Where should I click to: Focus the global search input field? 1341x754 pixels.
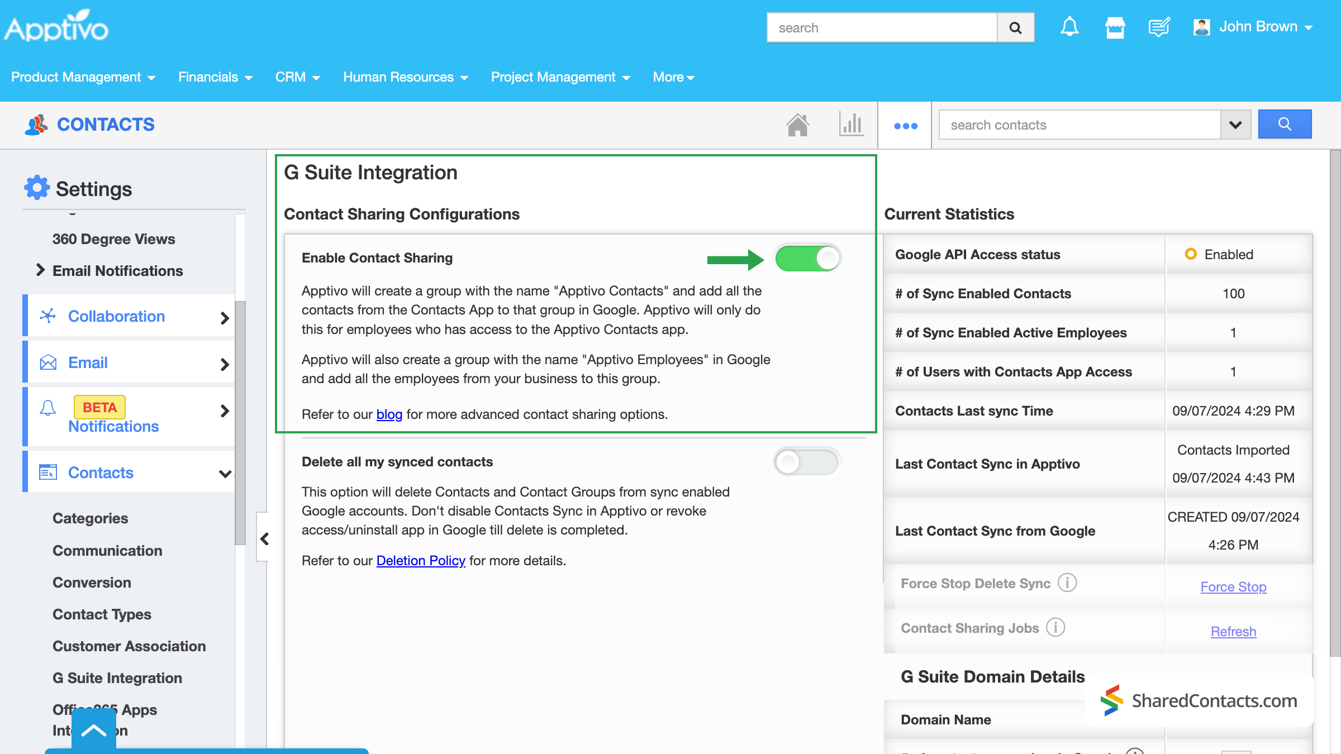pyautogui.click(x=882, y=28)
